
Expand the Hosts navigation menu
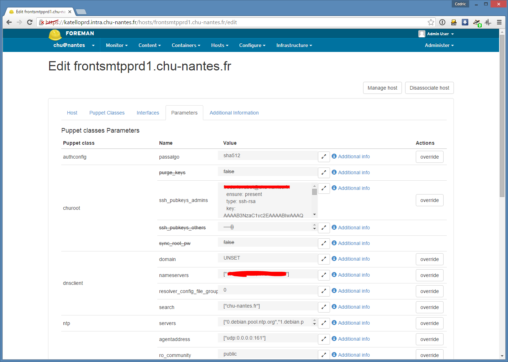[219, 46]
